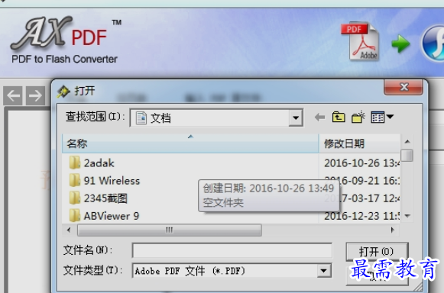Sort by 修改日期 column header
Image resolution: width=444 pixels, height=293 pixels.
tap(359, 143)
